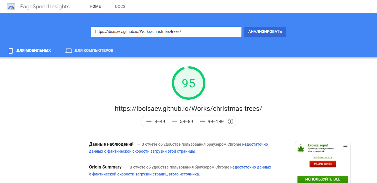The width and height of the screenshot is (377, 183).
Task: Click the PageSpeed Insights title text
Action: point(45,7)
